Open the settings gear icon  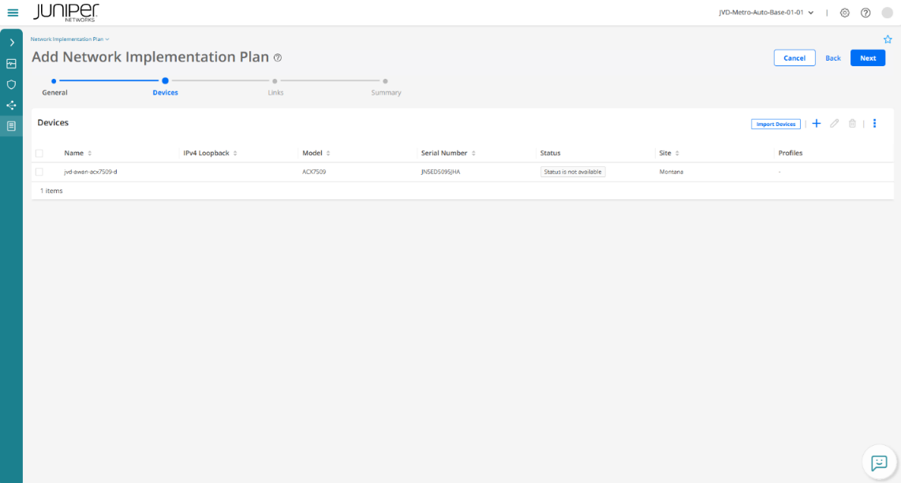click(845, 13)
